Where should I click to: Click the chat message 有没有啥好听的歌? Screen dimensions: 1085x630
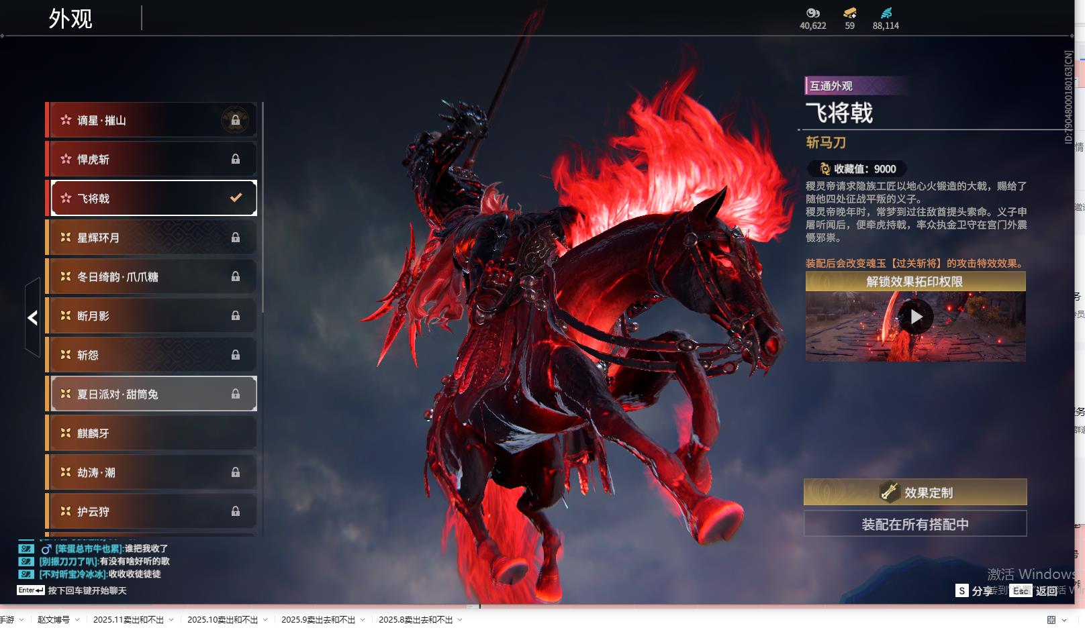coord(135,562)
